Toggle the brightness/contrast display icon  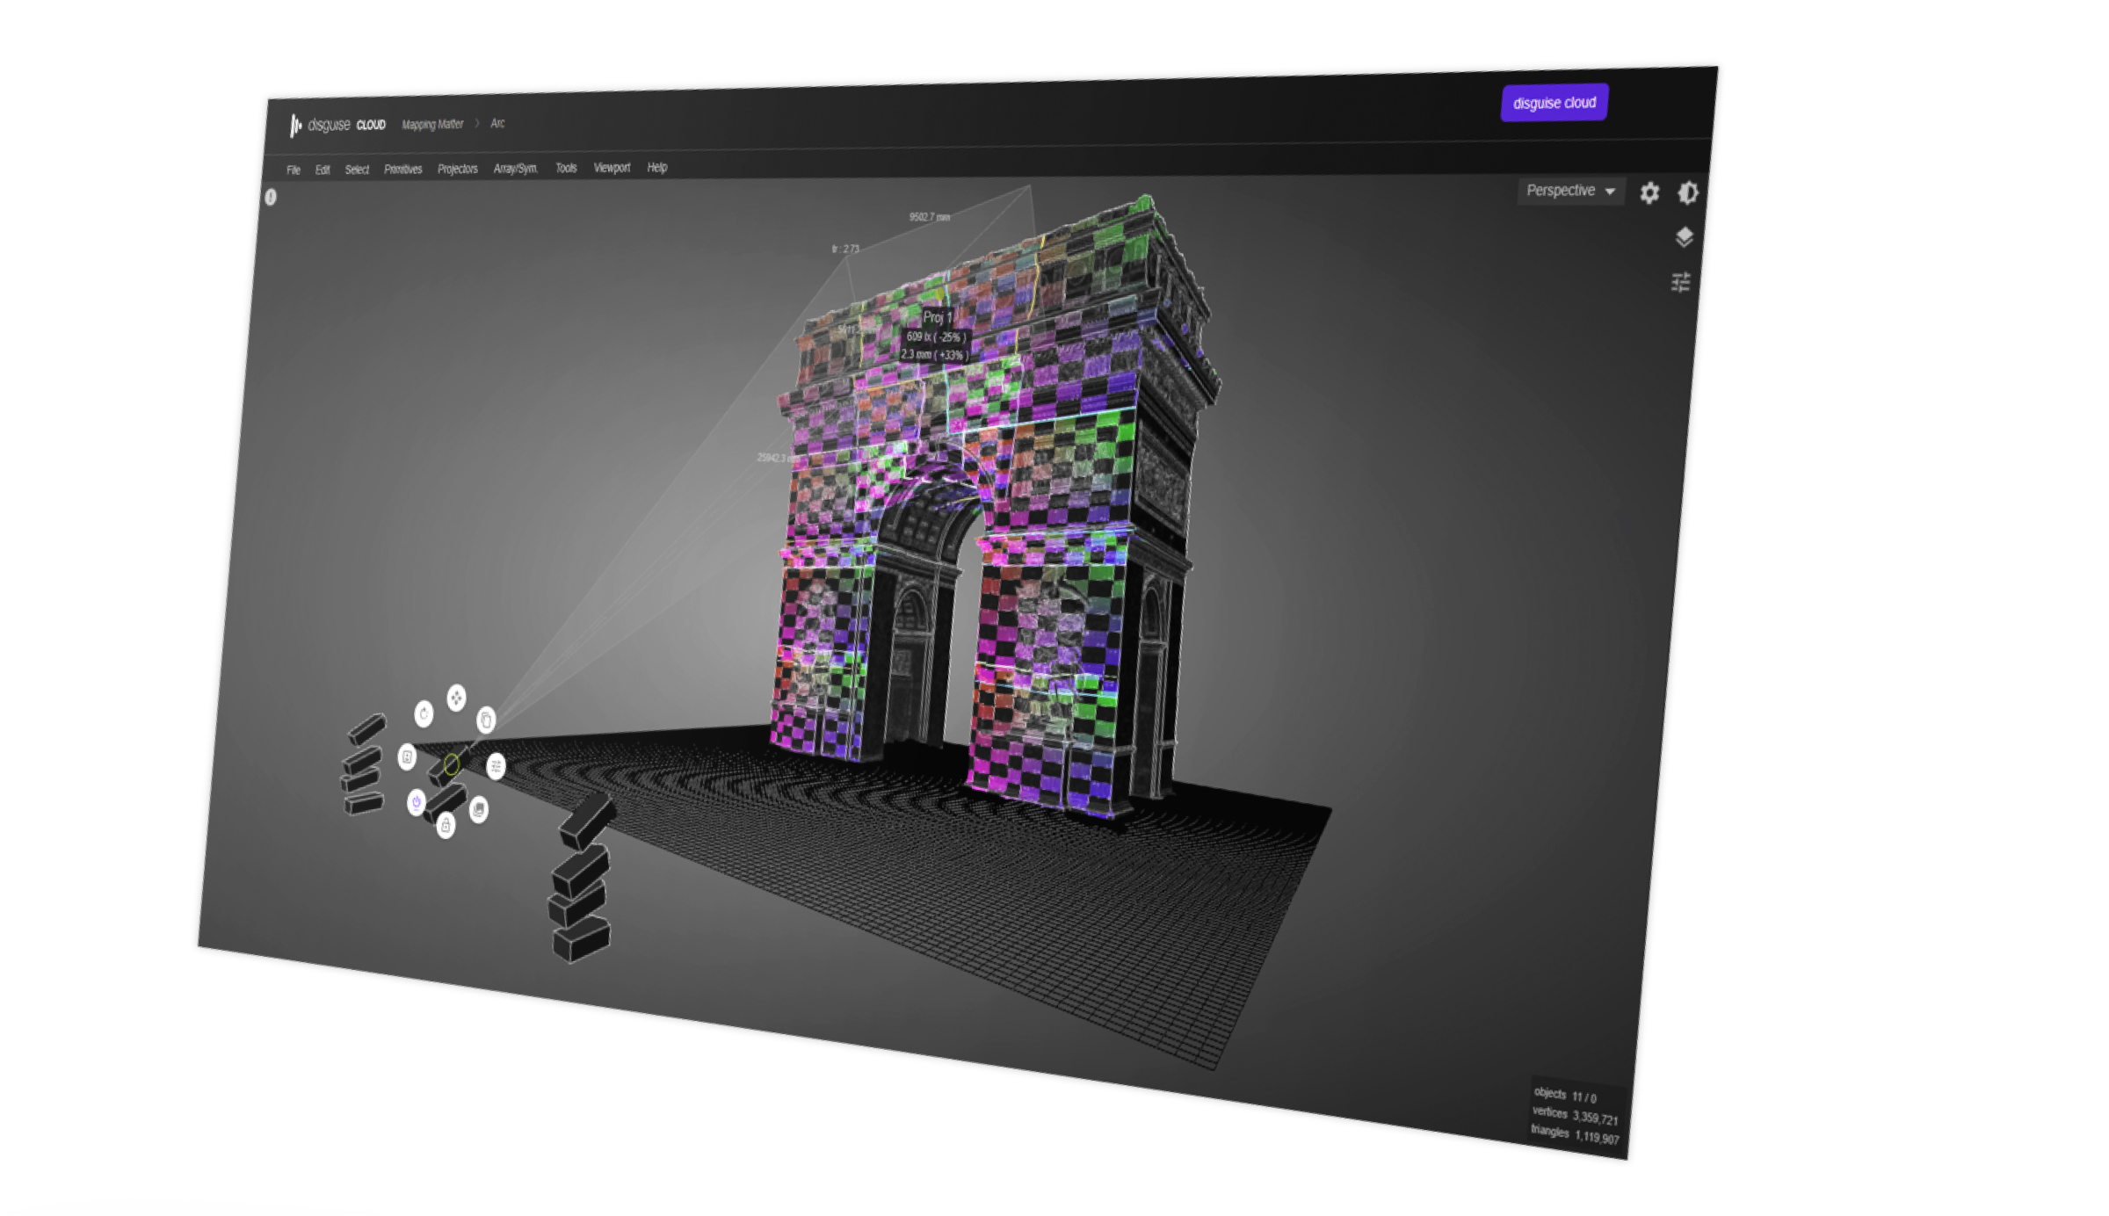click(x=1688, y=192)
